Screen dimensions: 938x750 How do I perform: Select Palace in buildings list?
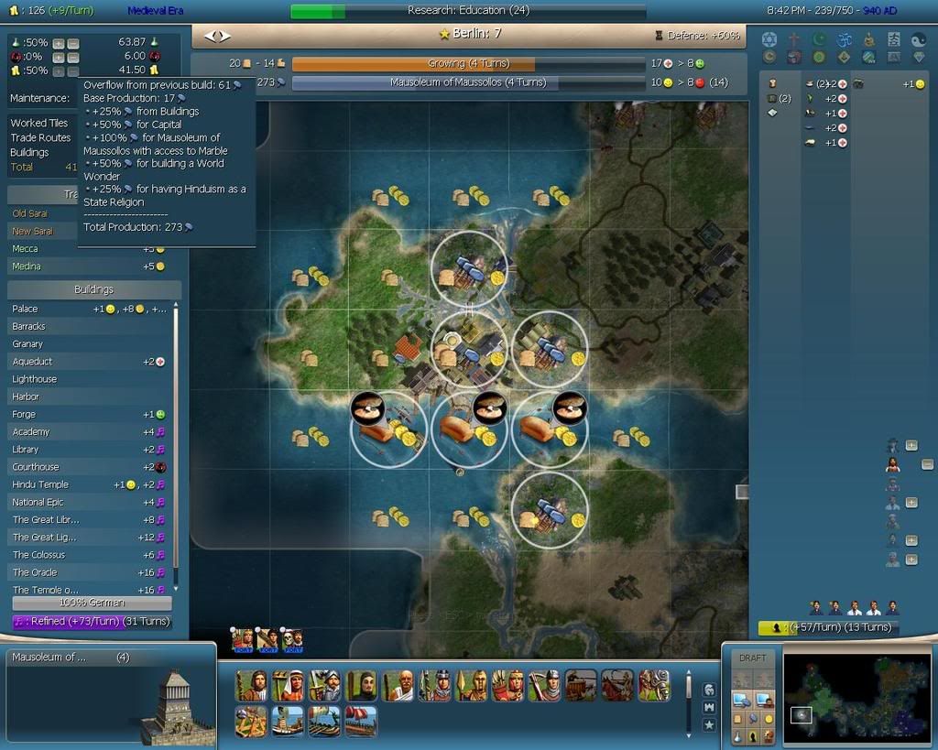pos(89,309)
